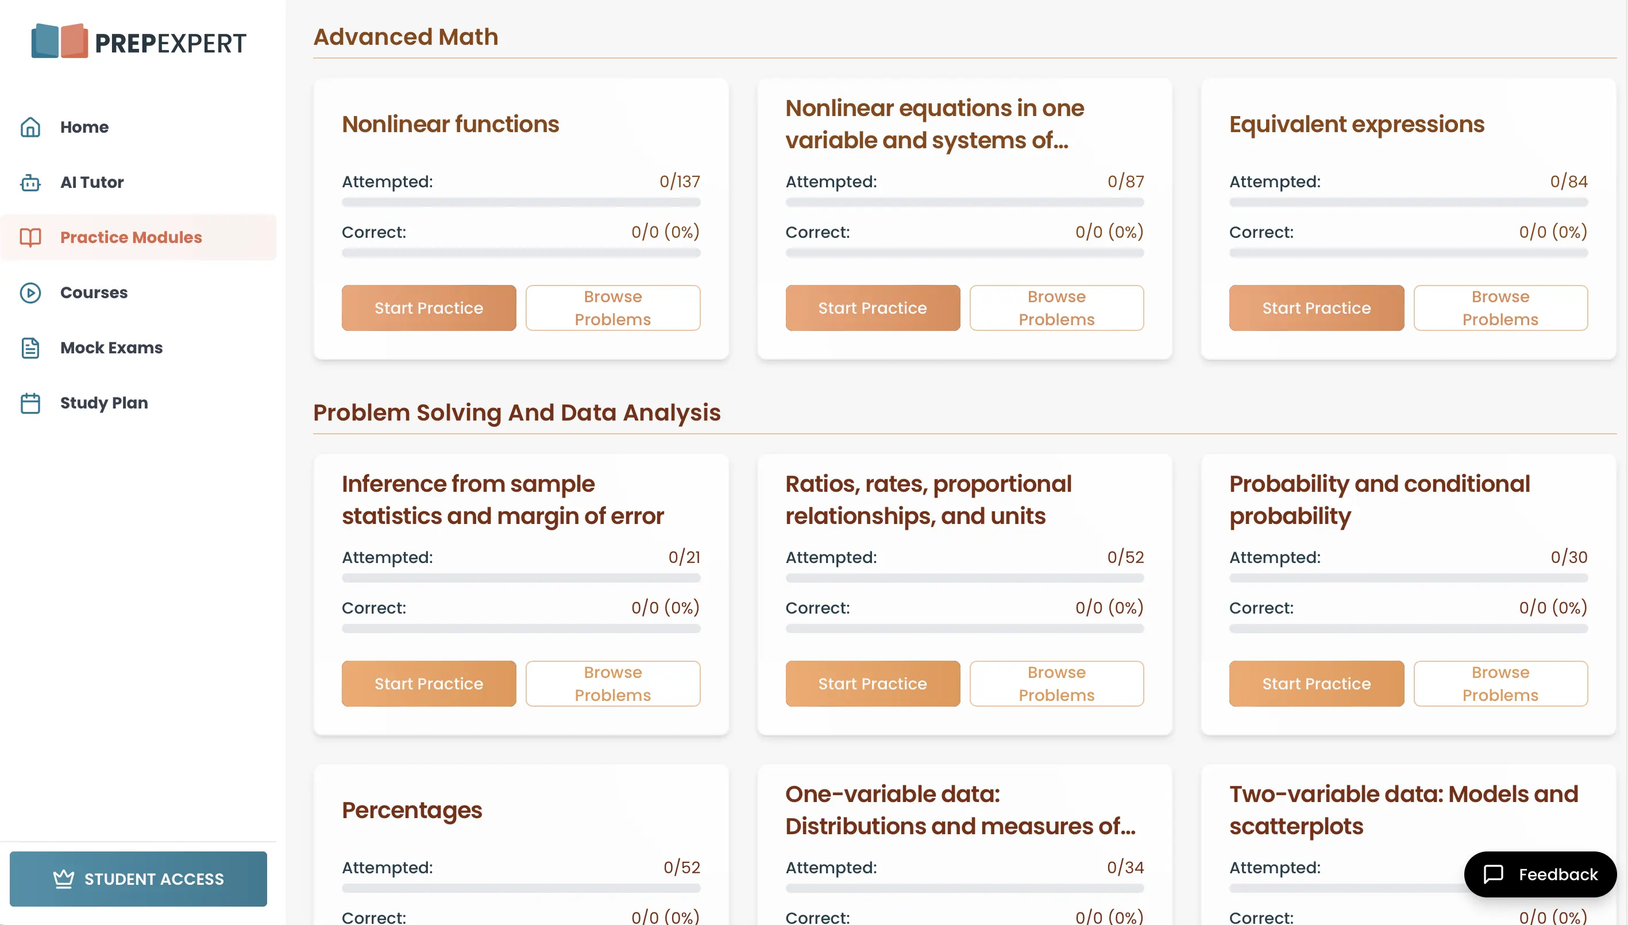This screenshot has width=1628, height=925.
Task: Browse Problems for Inference from sample statistics
Action: [613, 684]
